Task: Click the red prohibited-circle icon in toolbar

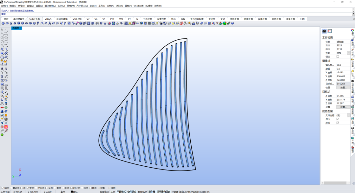Action: pyautogui.click(x=181, y=23)
